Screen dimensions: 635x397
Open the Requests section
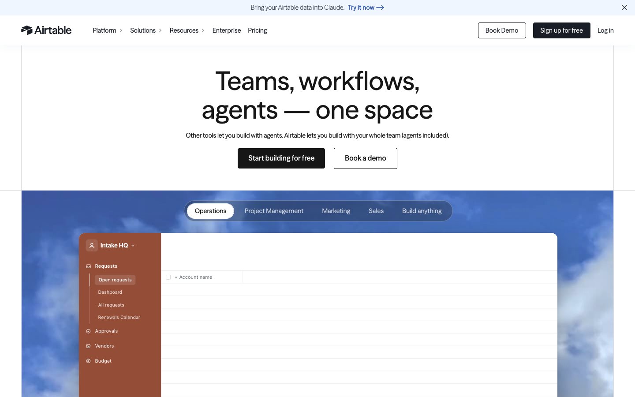click(106, 266)
